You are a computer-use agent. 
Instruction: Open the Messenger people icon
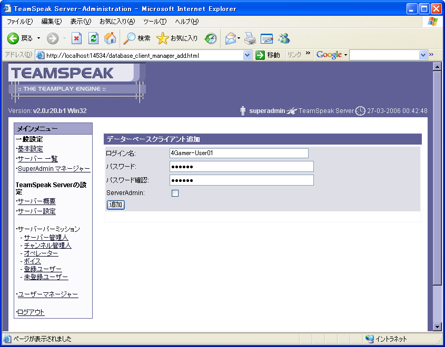pos(284,38)
